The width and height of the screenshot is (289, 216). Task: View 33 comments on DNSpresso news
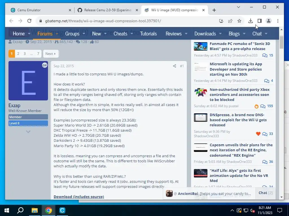[268, 134]
